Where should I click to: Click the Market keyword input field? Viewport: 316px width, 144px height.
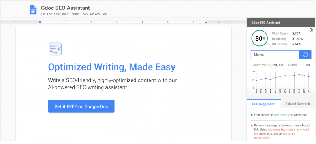(275, 55)
